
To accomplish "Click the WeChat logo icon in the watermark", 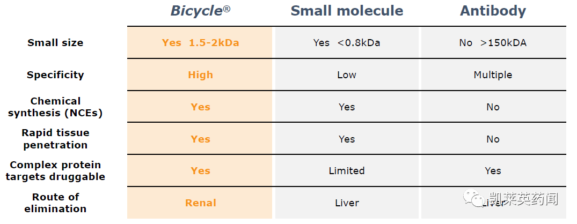I will coord(475,199).
